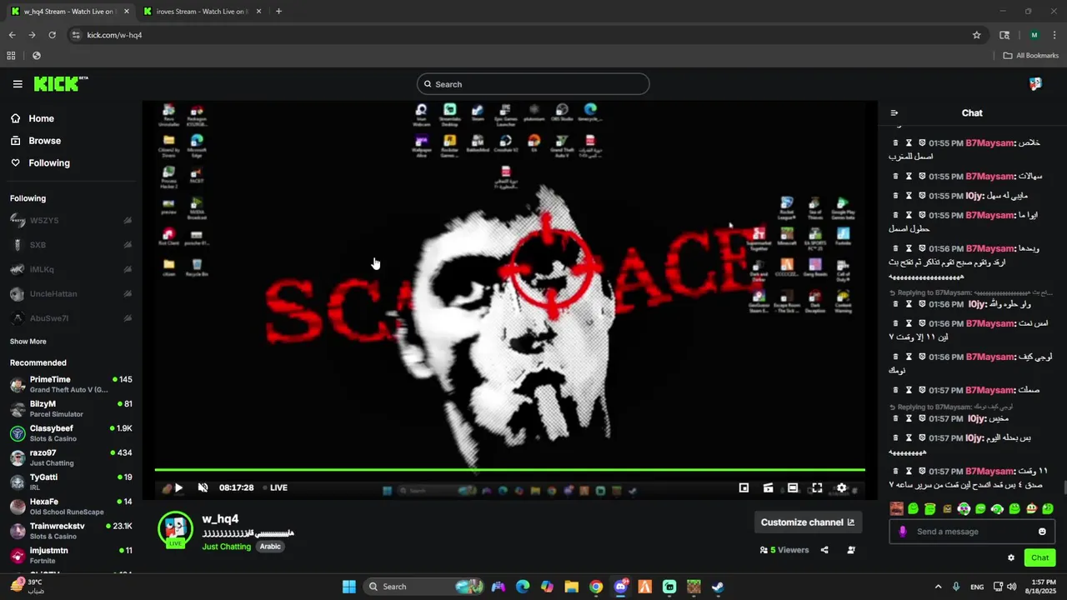Toggle theater mode on the player
Screen dimensions: 1067x600
[x=793, y=488]
